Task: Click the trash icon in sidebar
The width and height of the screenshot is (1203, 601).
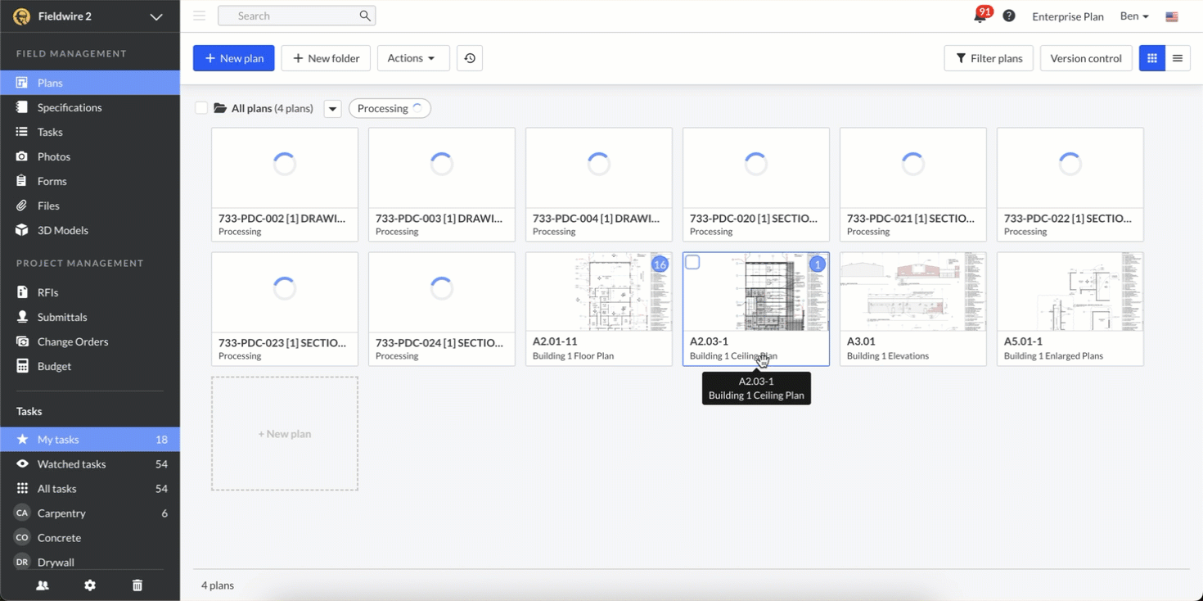Action: pyautogui.click(x=137, y=585)
